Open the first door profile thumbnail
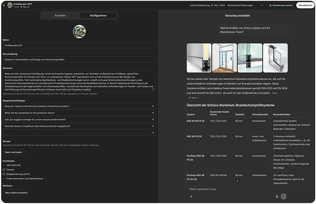This screenshot has height=204, width=316. click(x=199, y=58)
